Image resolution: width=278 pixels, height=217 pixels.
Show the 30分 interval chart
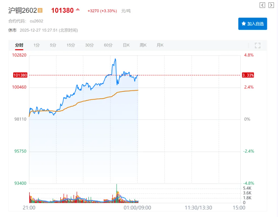tap(89, 45)
